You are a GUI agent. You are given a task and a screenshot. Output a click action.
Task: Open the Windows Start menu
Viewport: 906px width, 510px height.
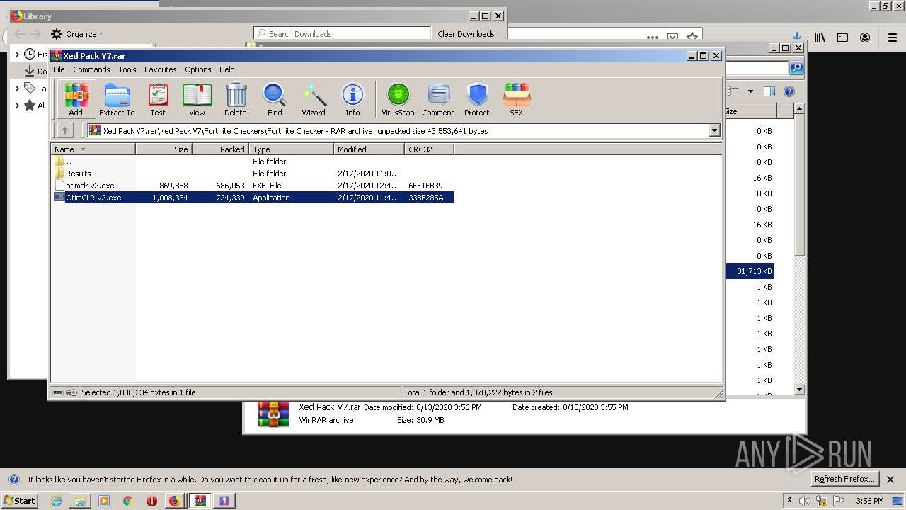click(19, 500)
